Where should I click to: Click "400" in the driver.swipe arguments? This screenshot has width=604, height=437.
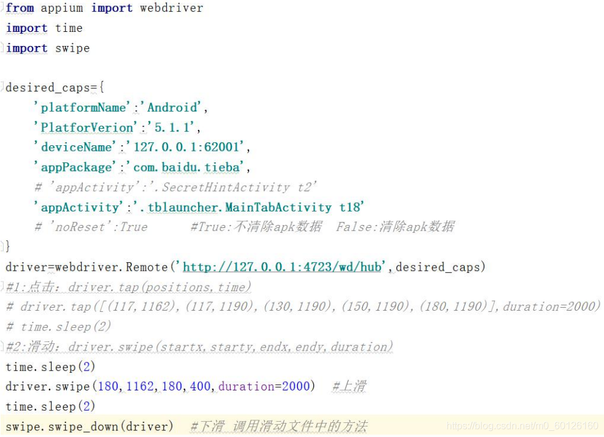click(x=201, y=386)
